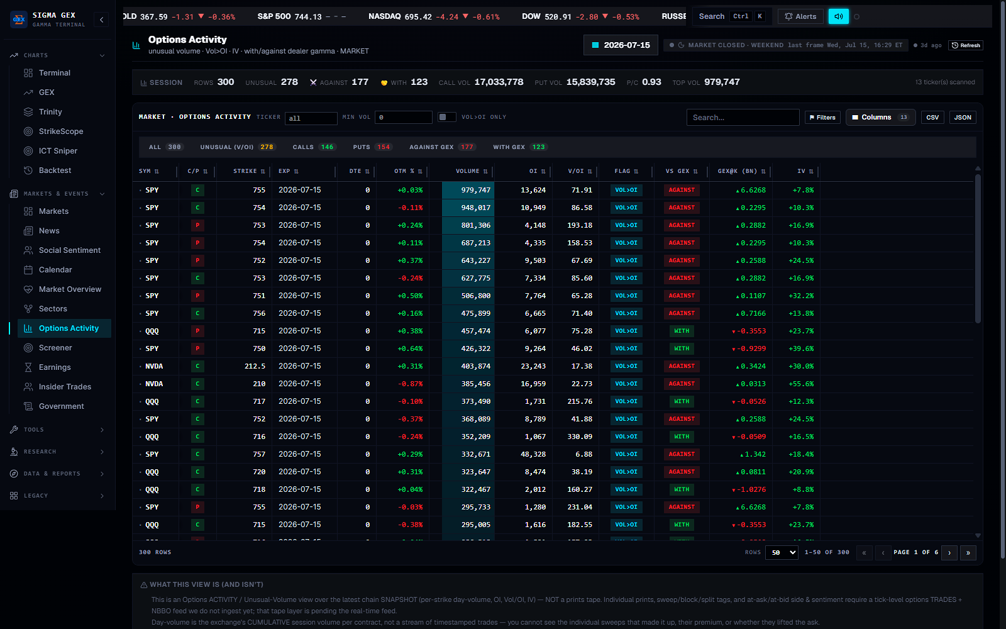Open the Filters button
The image size is (1006, 629).
click(x=822, y=117)
